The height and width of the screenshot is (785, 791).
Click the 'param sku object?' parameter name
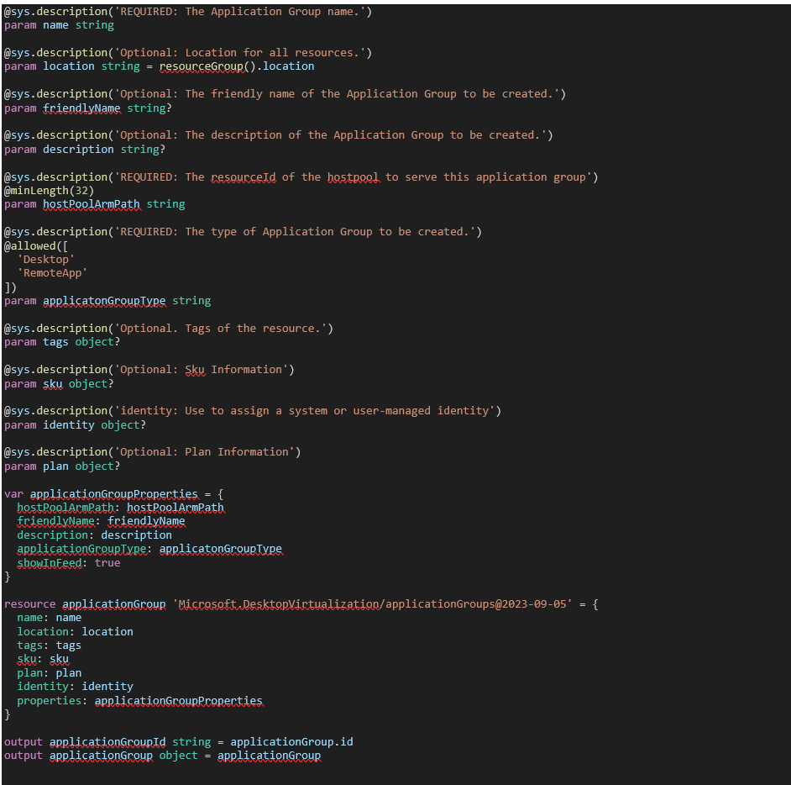52,383
